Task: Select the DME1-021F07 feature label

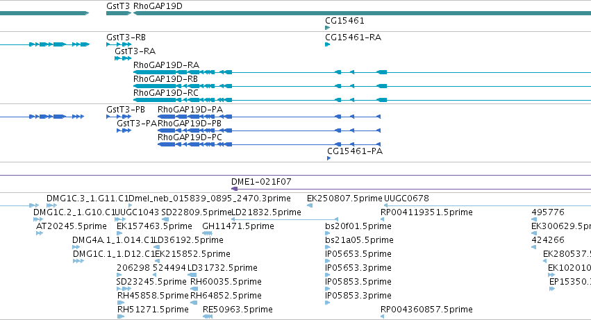Action: pyautogui.click(x=261, y=182)
